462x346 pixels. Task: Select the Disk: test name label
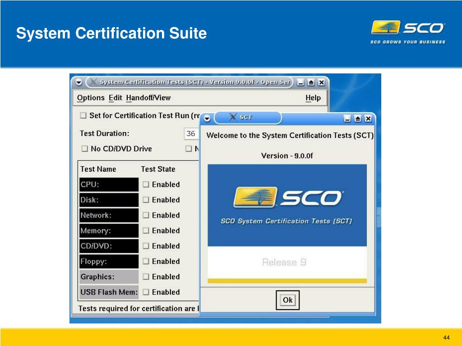109,200
